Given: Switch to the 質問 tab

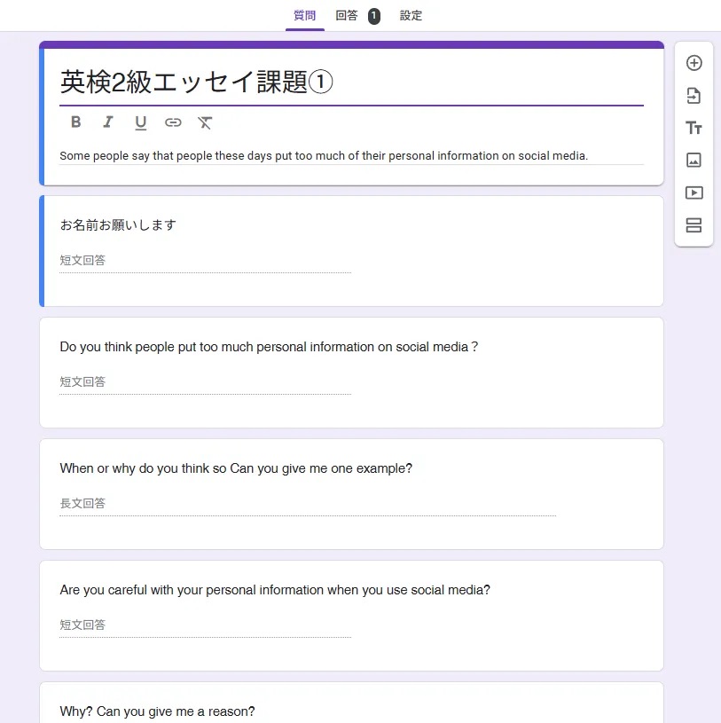Looking at the screenshot, I should [x=305, y=16].
